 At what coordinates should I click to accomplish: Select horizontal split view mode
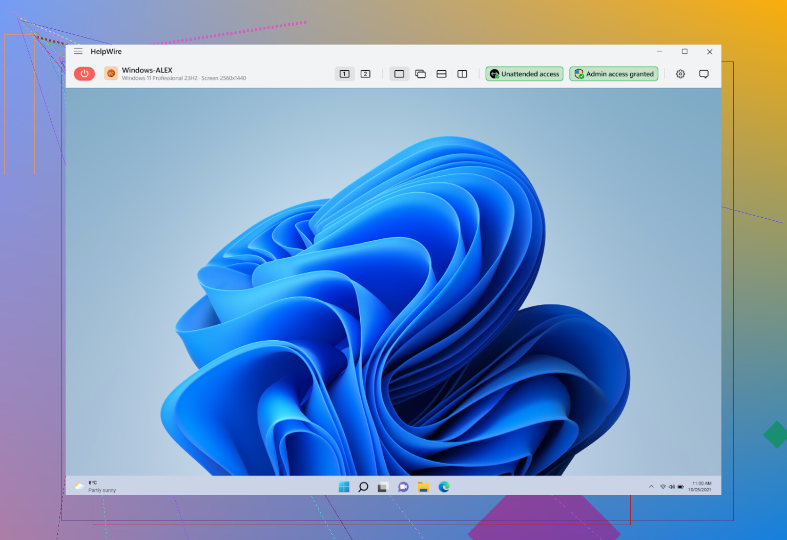441,74
